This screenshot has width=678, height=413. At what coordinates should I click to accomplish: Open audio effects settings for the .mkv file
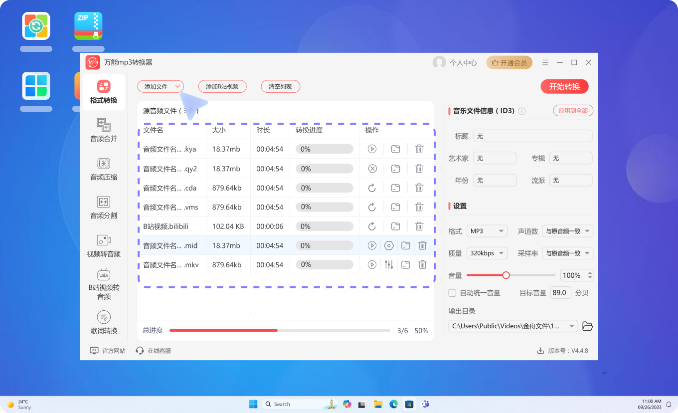click(x=389, y=264)
